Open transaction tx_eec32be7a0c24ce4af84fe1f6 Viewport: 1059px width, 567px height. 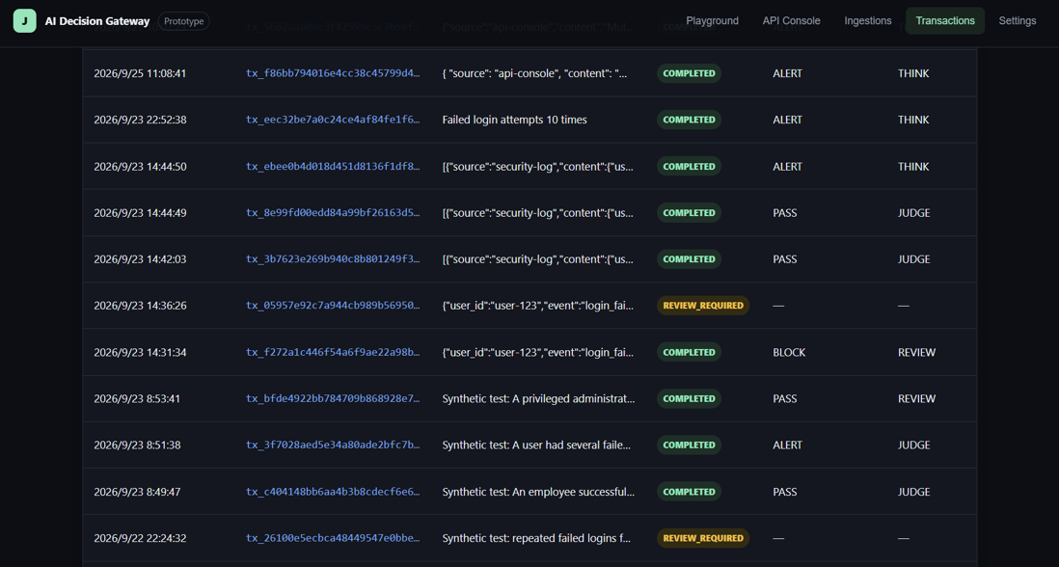click(333, 121)
